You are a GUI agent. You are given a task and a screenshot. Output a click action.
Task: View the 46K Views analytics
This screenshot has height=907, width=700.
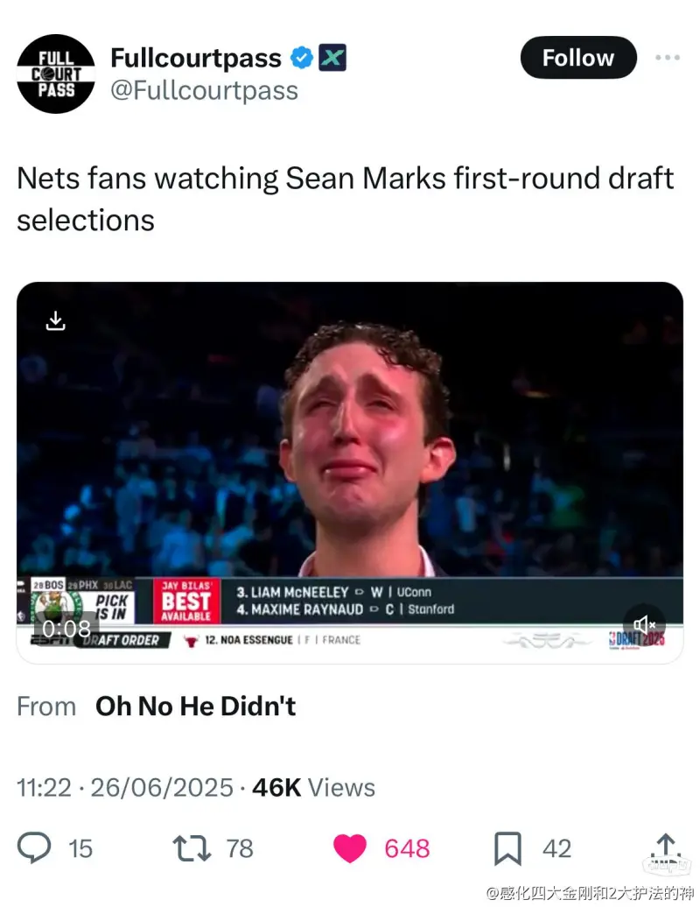(x=313, y=787)
